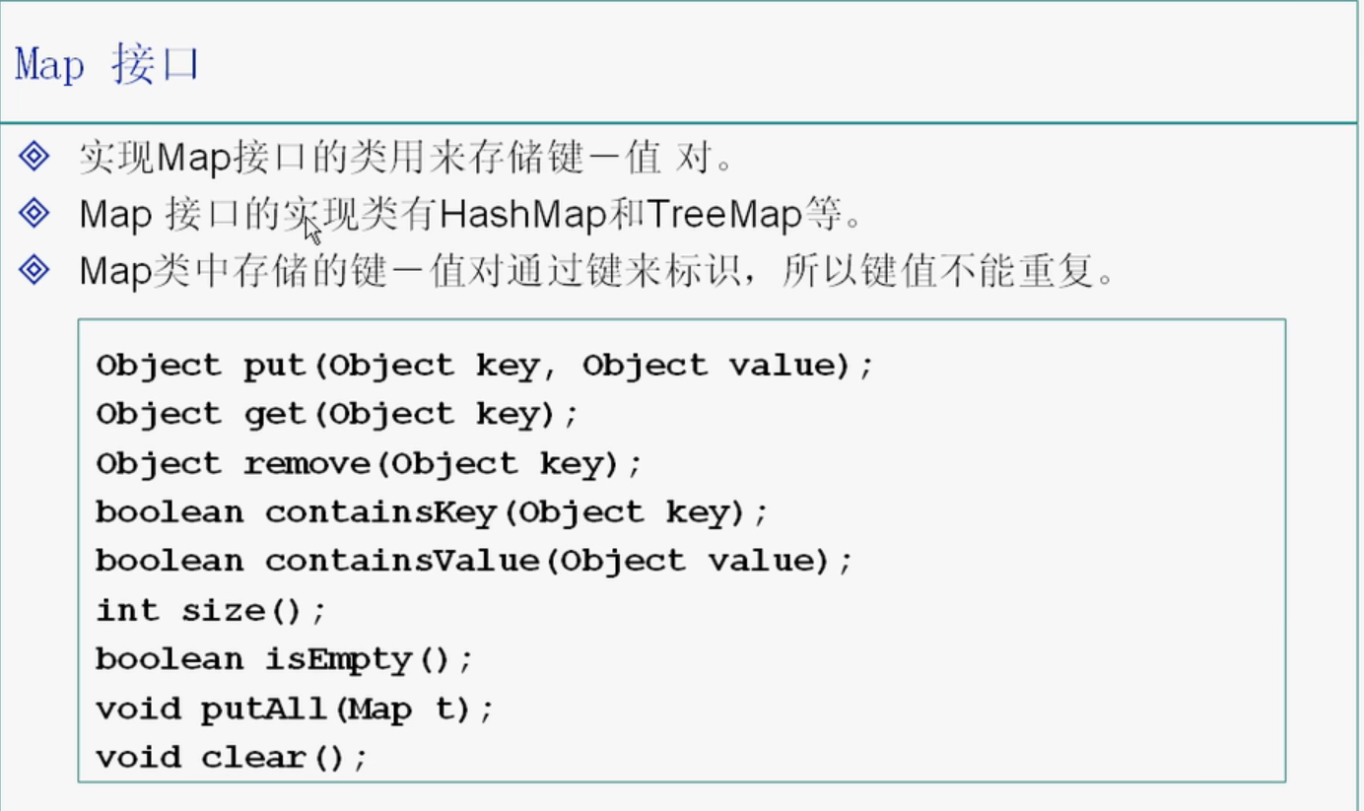Click the 'Object put(Object key, Object value);' line
Screen dimensions: 1364x811
click(484, 367)
